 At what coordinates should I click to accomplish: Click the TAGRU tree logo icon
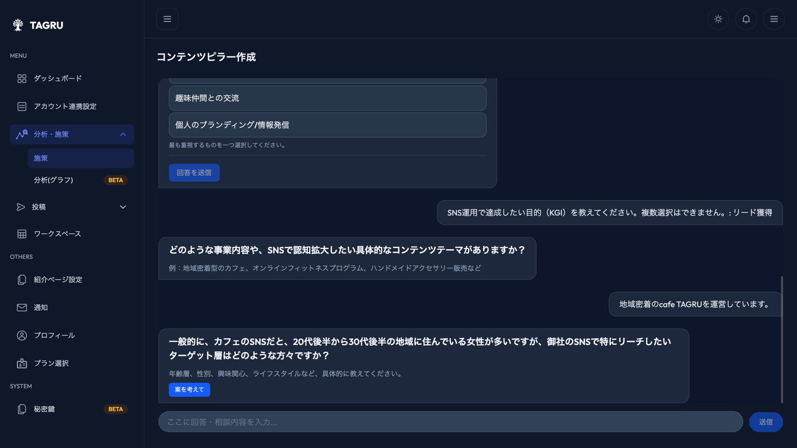(x=18, y=25)
